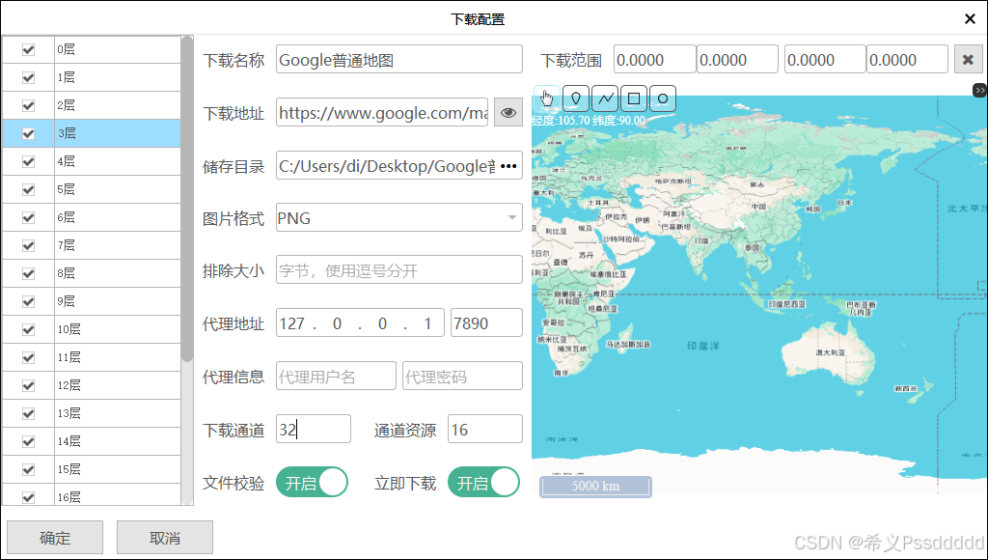The height and width of the screenshot is (560, 988).
Task: Uncheck the 3层 layer checkbox
Action: coord(28,133)
